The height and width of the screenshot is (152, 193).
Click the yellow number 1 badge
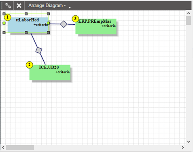point(7,17)
